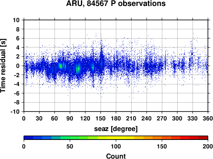This screenshot has height=159, width=213.
Task: Click the green density cluster near seaz 105
Action: (78, 69)
